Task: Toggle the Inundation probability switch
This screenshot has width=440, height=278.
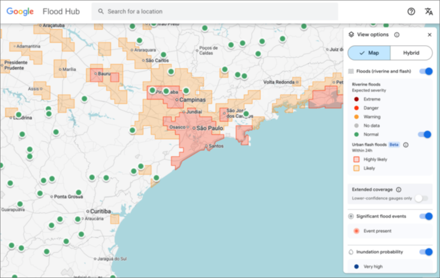Action: point(425,252)
